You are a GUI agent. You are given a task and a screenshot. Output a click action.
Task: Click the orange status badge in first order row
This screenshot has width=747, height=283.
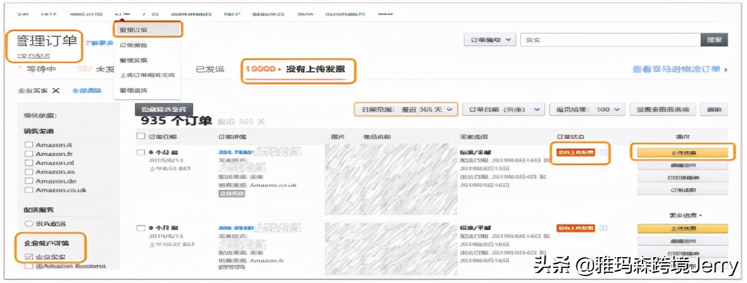pos(575,152)
